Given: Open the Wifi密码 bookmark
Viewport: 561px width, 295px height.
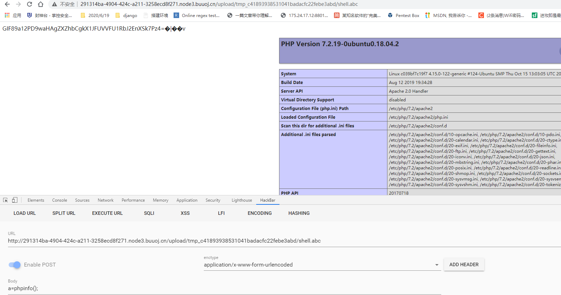Looking at the screenshot, I should click(501, 15).
